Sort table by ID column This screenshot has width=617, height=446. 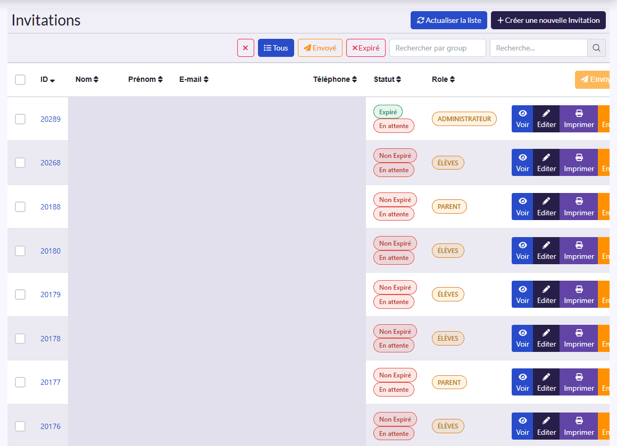pyautogui.click(x=48, y=79)
